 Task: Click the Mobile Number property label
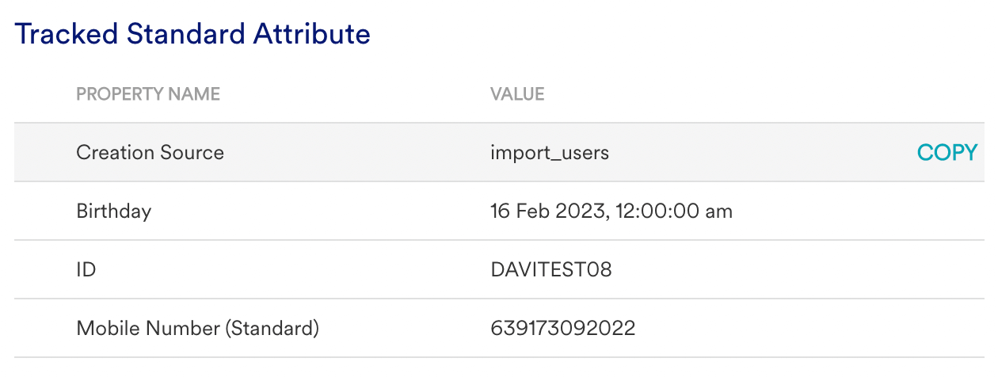(x=197, y=328)
